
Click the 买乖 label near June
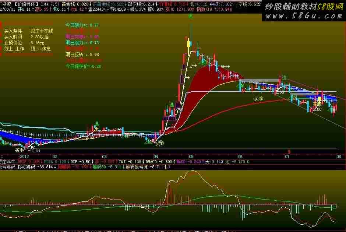(259, 99)
